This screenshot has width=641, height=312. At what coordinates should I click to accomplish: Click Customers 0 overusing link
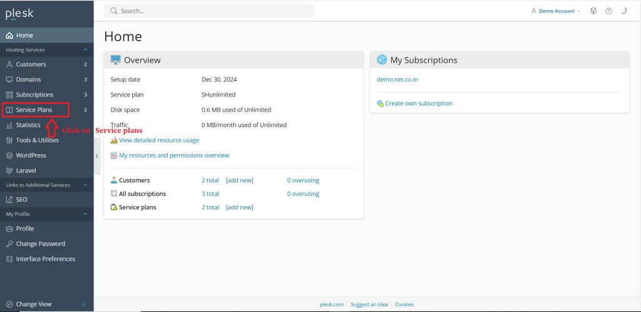point(303,180)
